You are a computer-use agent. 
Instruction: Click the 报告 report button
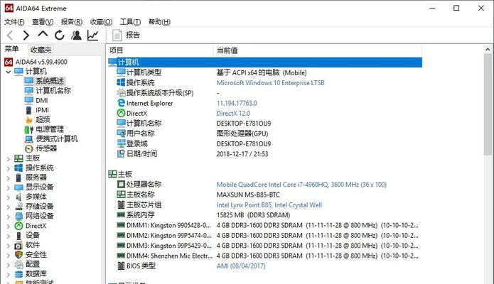click(126, 35)
